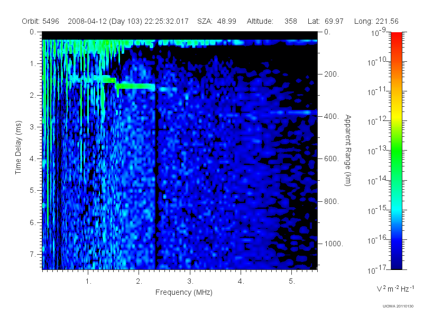Click the 'Lat: 69.97' text
The height and width of the screenshot is (317, 423).
(x=325, y=21)
